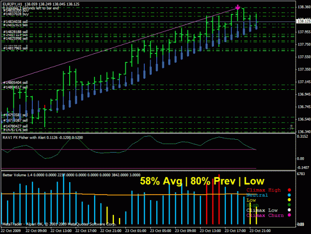Click the 137.350 price axis label

click(304, 69)
